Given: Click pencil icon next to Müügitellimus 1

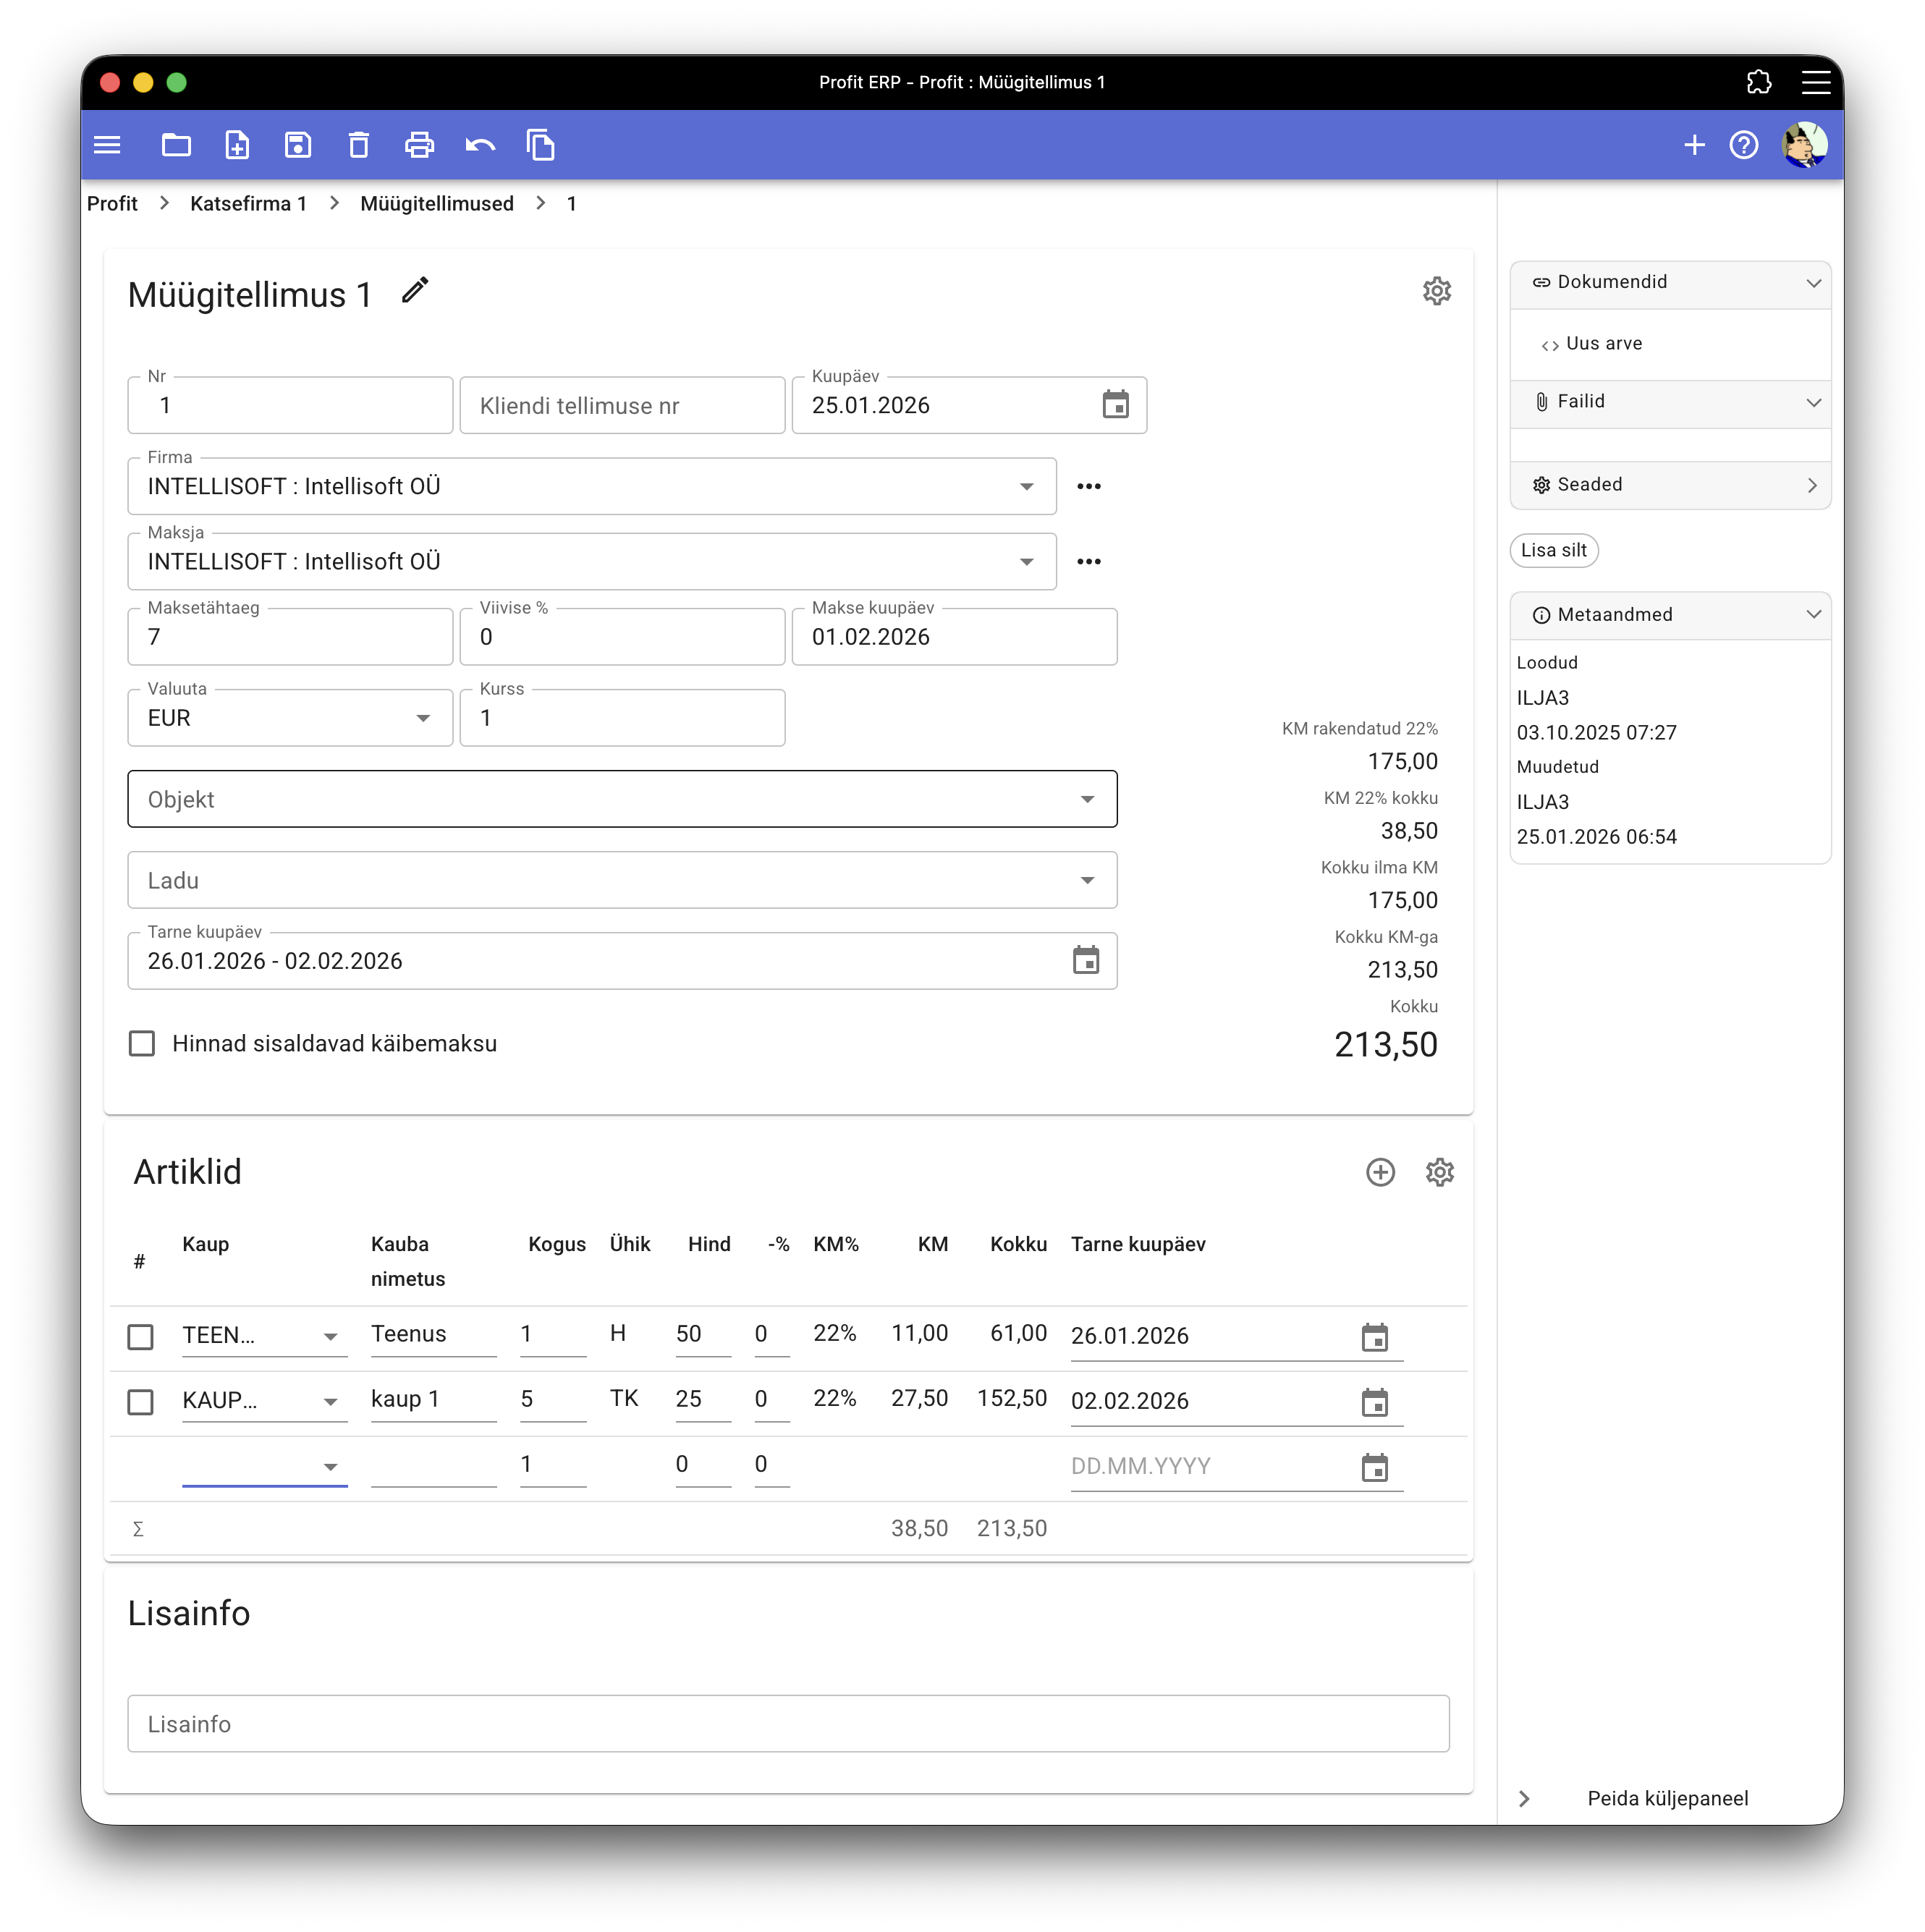Looking at the screenshot, I should tap(415, 291).
